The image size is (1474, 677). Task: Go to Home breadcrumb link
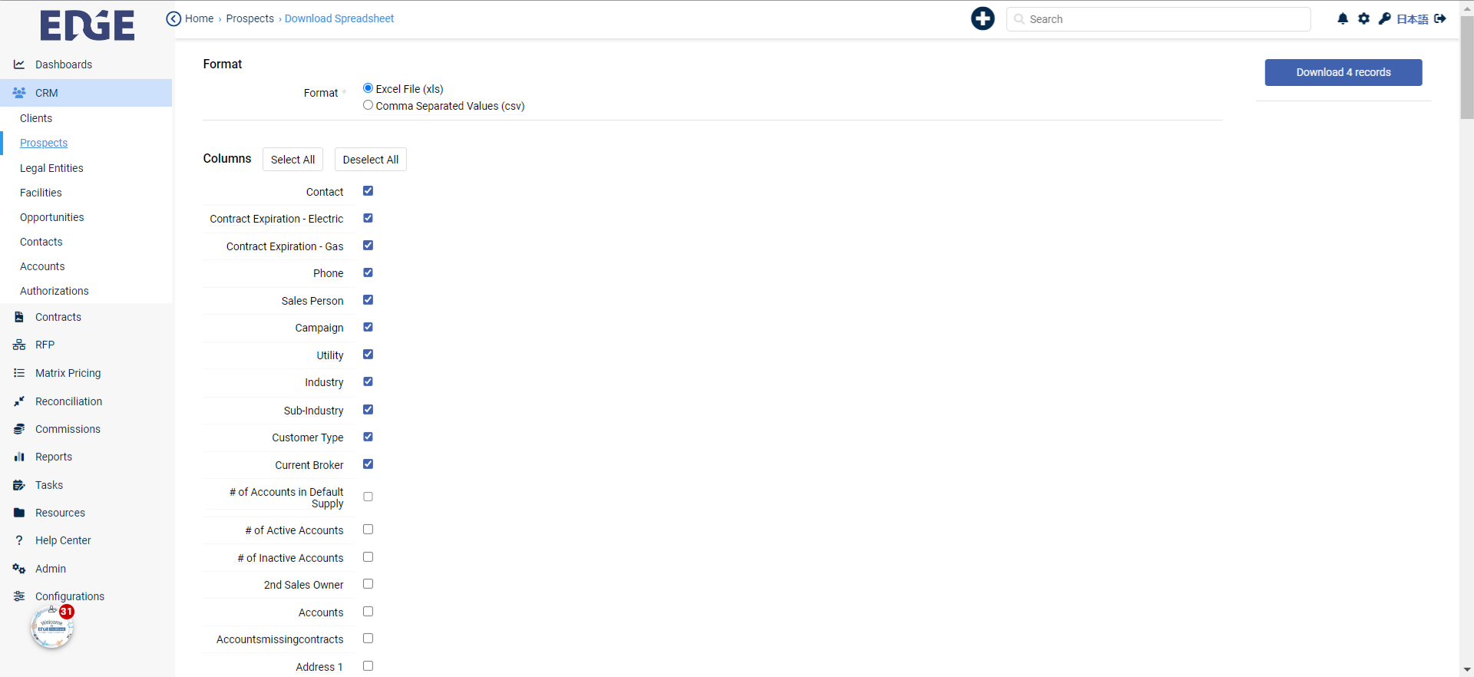pyautogui.click(x=200, y=18)
